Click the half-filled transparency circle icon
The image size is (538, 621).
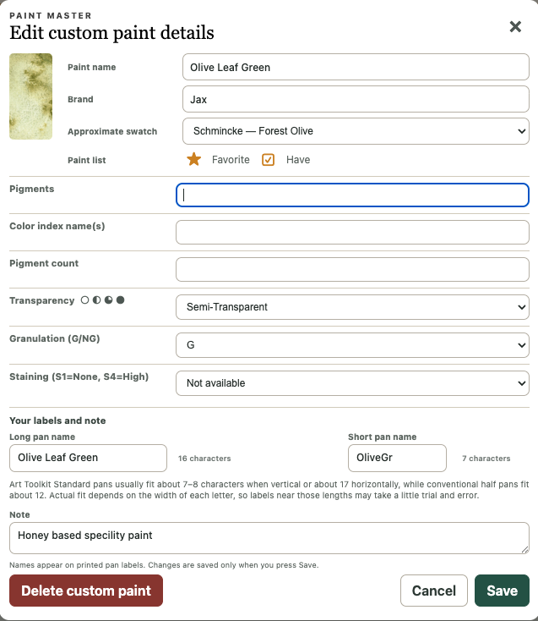96,300
